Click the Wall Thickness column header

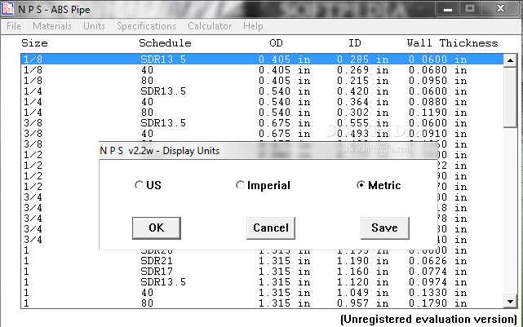tap(452, 43)
